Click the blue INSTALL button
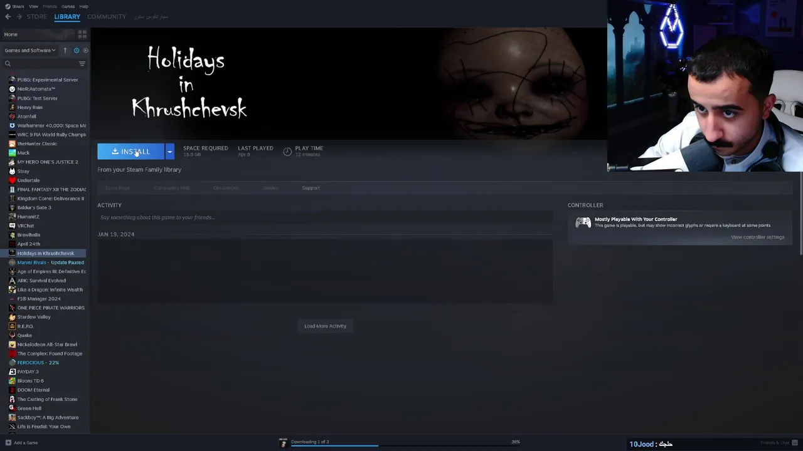Viewport: 803px width, 451px height. tap(131, 152)
